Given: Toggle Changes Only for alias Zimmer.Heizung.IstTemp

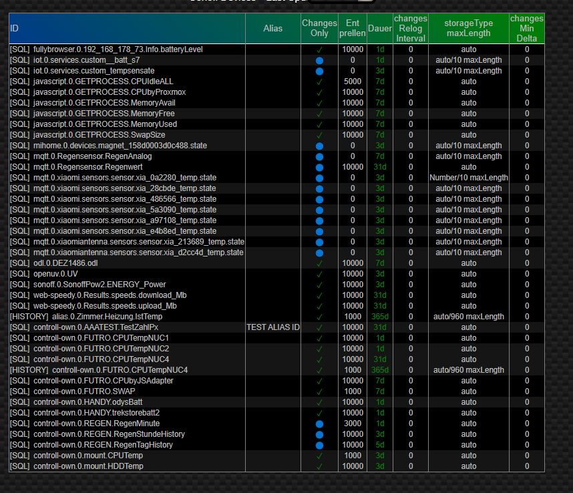Looking at the screenshot, I should [x=319, y=317].
